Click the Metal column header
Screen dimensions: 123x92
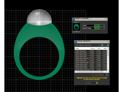click(82, 48)
